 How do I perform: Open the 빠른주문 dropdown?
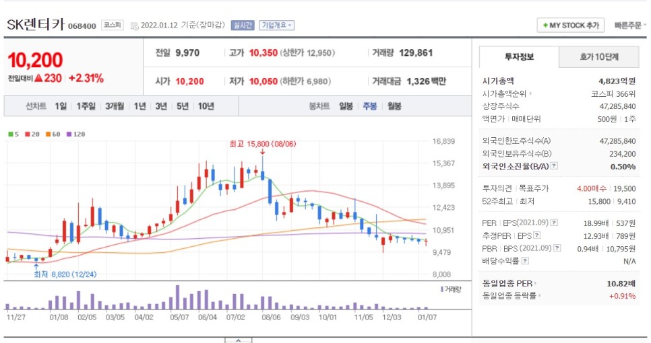630,26
